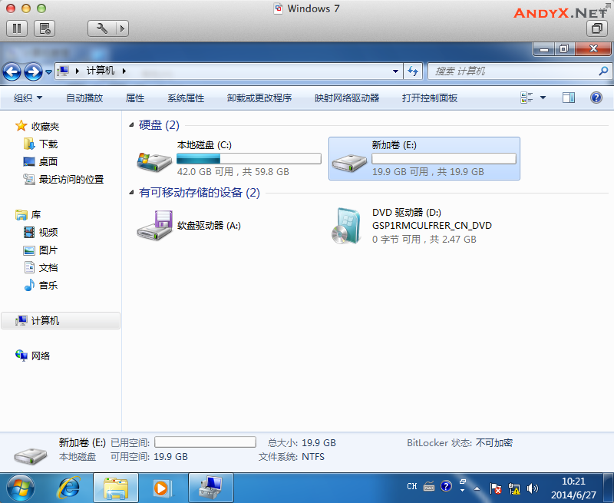Enter full screen with top-right VM button
Image resolution: width=614 pixels, height=503 pixels.
[597, 28]
